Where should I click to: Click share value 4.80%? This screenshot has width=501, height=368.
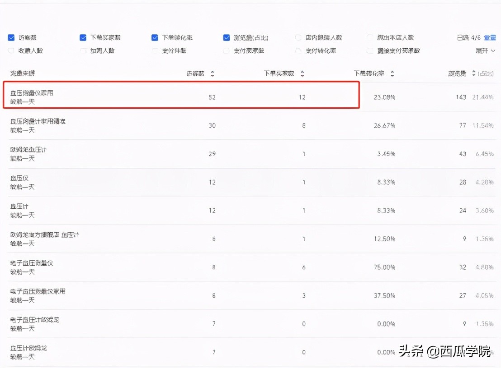[485, 267]
